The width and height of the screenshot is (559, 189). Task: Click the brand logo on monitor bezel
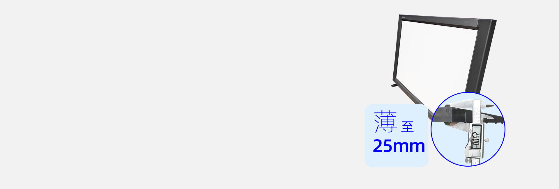click(403, 18)
